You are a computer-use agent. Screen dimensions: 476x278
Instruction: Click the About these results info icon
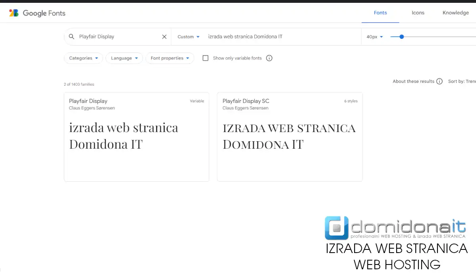click(440, 81)
